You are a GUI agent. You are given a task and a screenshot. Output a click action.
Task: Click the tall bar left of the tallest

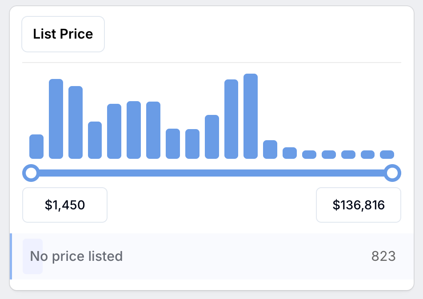[x=231, y=119]
